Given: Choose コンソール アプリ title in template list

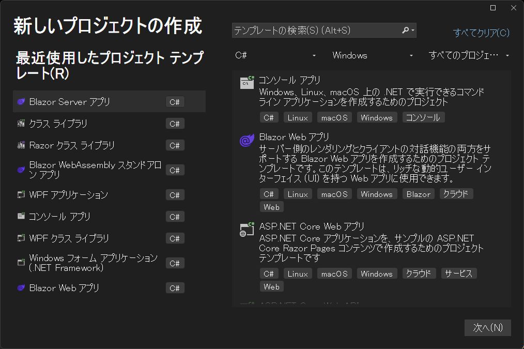Looking at the screenshot, I should (289, 80).
